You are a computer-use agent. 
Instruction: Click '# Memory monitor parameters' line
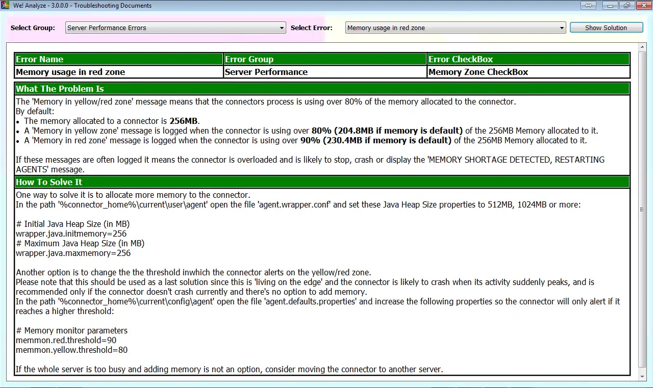coord(71,330)
